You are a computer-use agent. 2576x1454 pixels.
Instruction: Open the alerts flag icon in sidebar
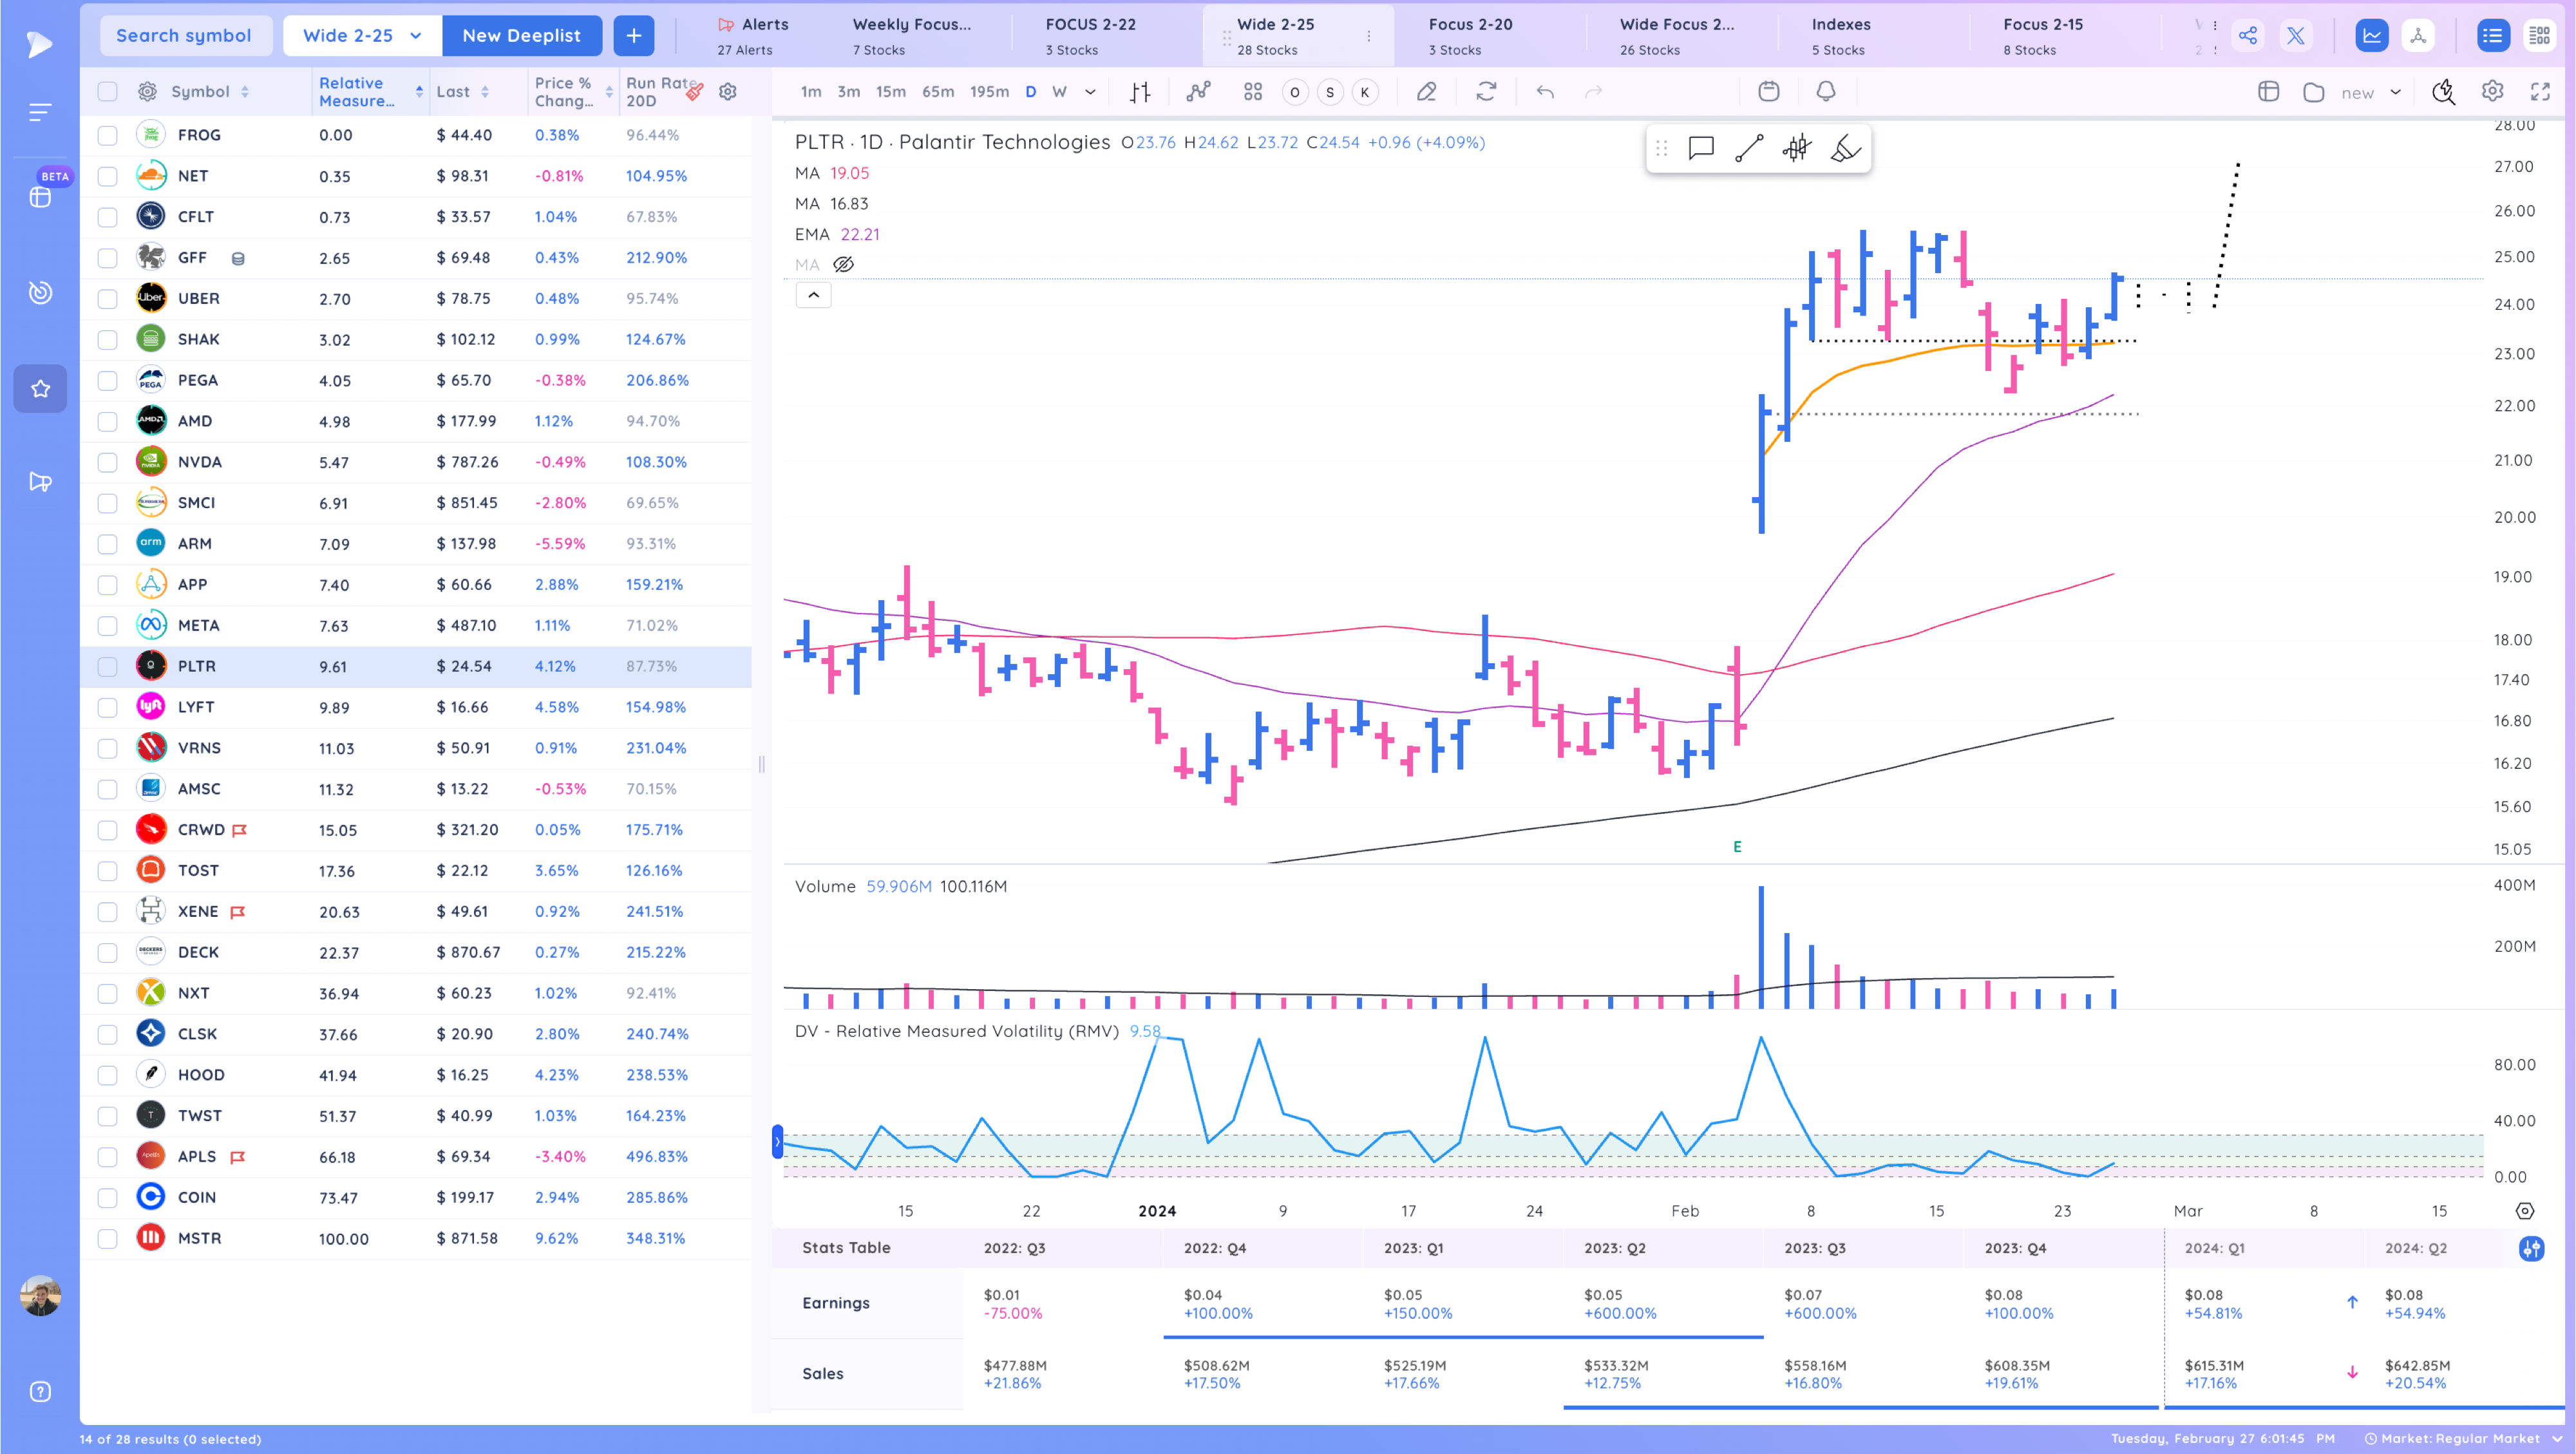click(40, 482)
